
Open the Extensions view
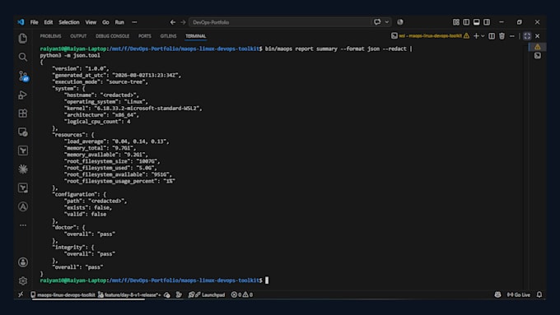coord(23,113)
